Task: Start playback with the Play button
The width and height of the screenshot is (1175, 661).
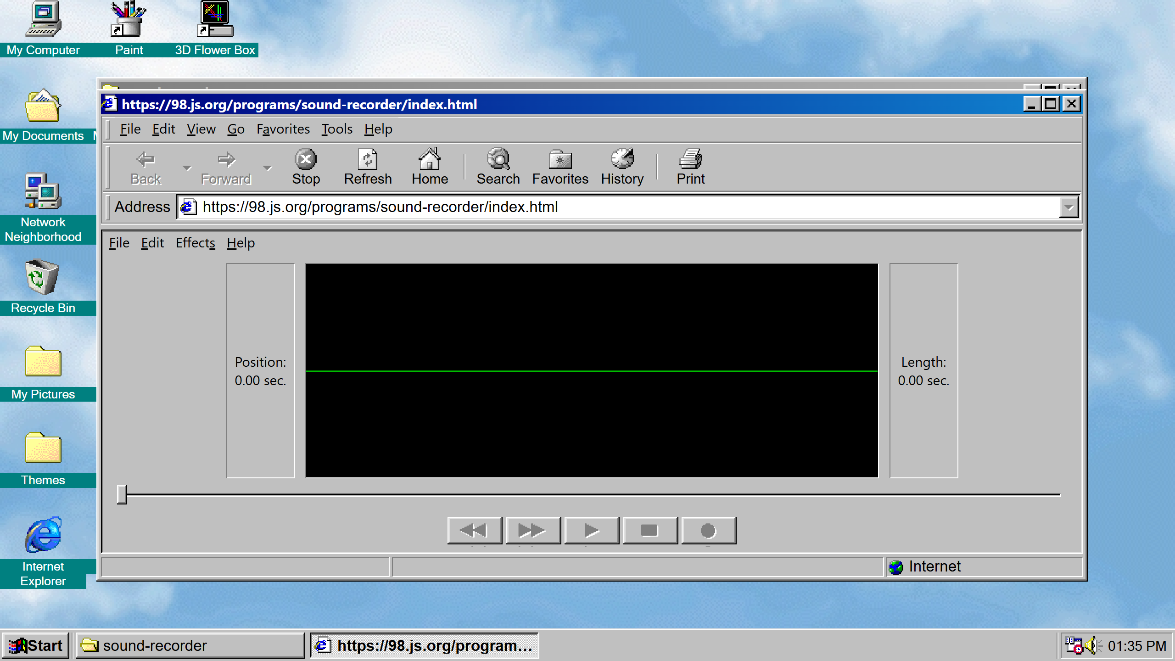Action: (x=592, y=530)
